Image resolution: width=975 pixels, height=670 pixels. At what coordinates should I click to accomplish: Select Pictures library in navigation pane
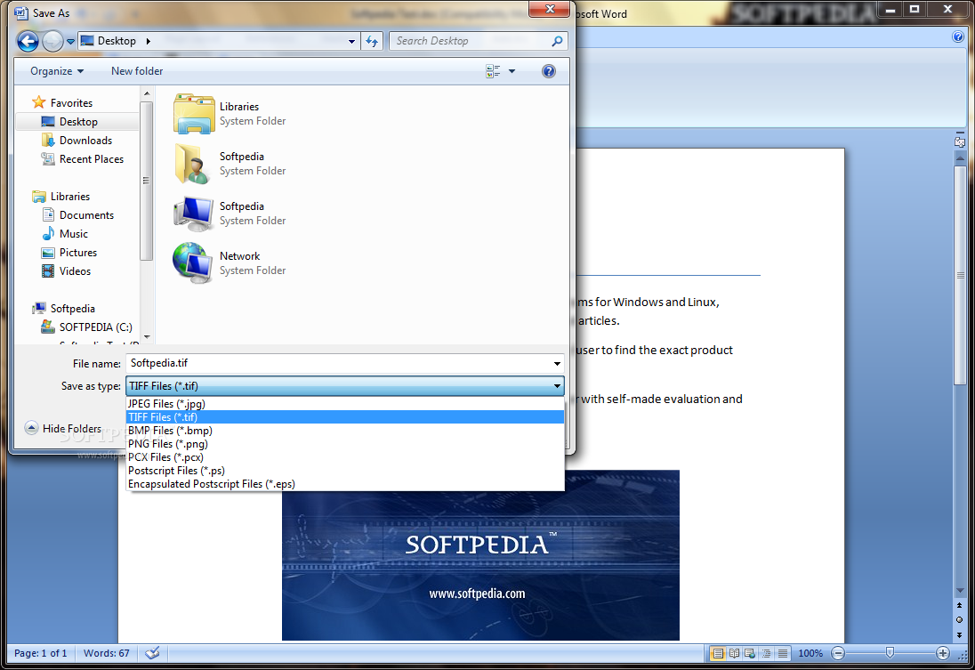point(69,252)
